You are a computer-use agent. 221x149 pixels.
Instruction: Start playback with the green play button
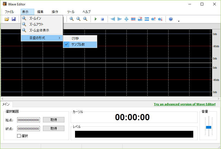[96, 19]
